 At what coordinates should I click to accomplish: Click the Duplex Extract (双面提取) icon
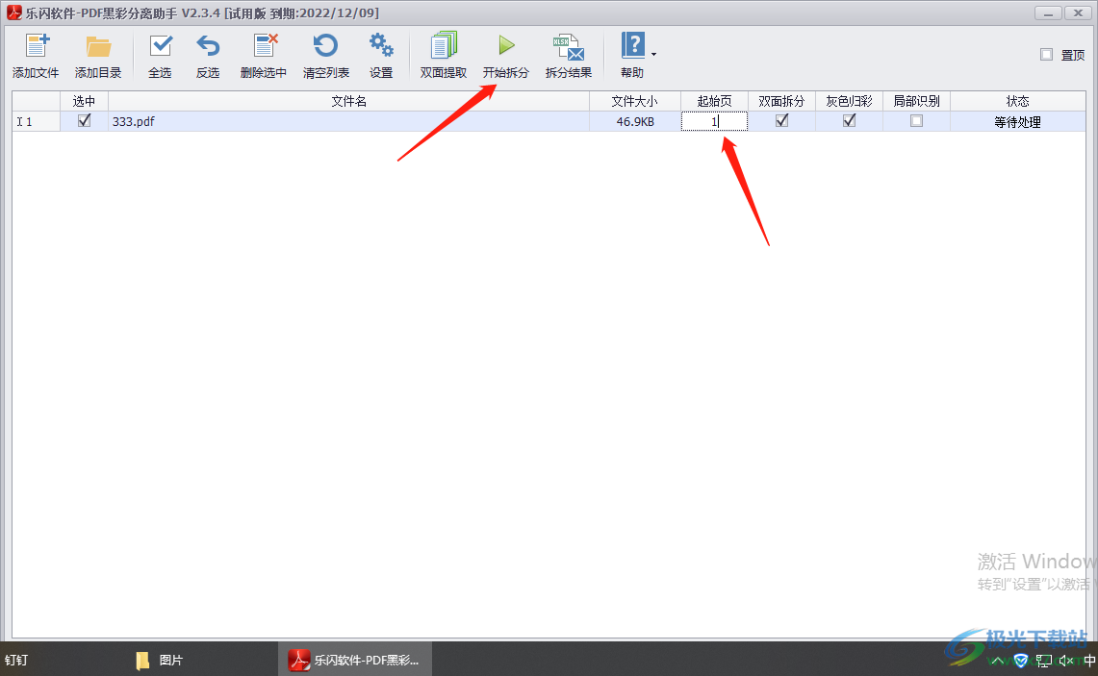(444, 46)
